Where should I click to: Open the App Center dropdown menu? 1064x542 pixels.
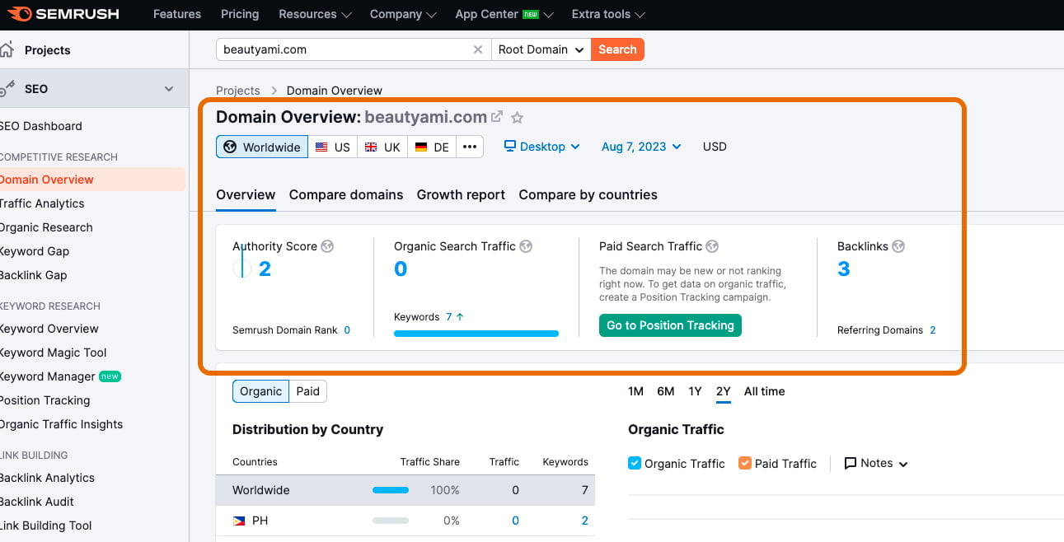pyautogui.click(x=504, y=14)
